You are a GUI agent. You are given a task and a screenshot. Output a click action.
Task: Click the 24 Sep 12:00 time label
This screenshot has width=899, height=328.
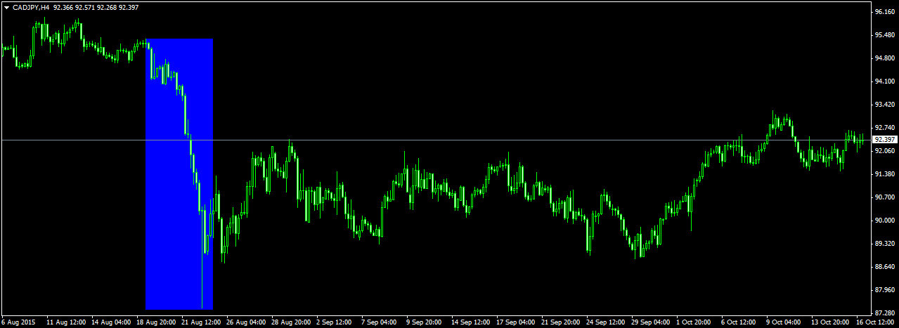click(x=606, y=322)
